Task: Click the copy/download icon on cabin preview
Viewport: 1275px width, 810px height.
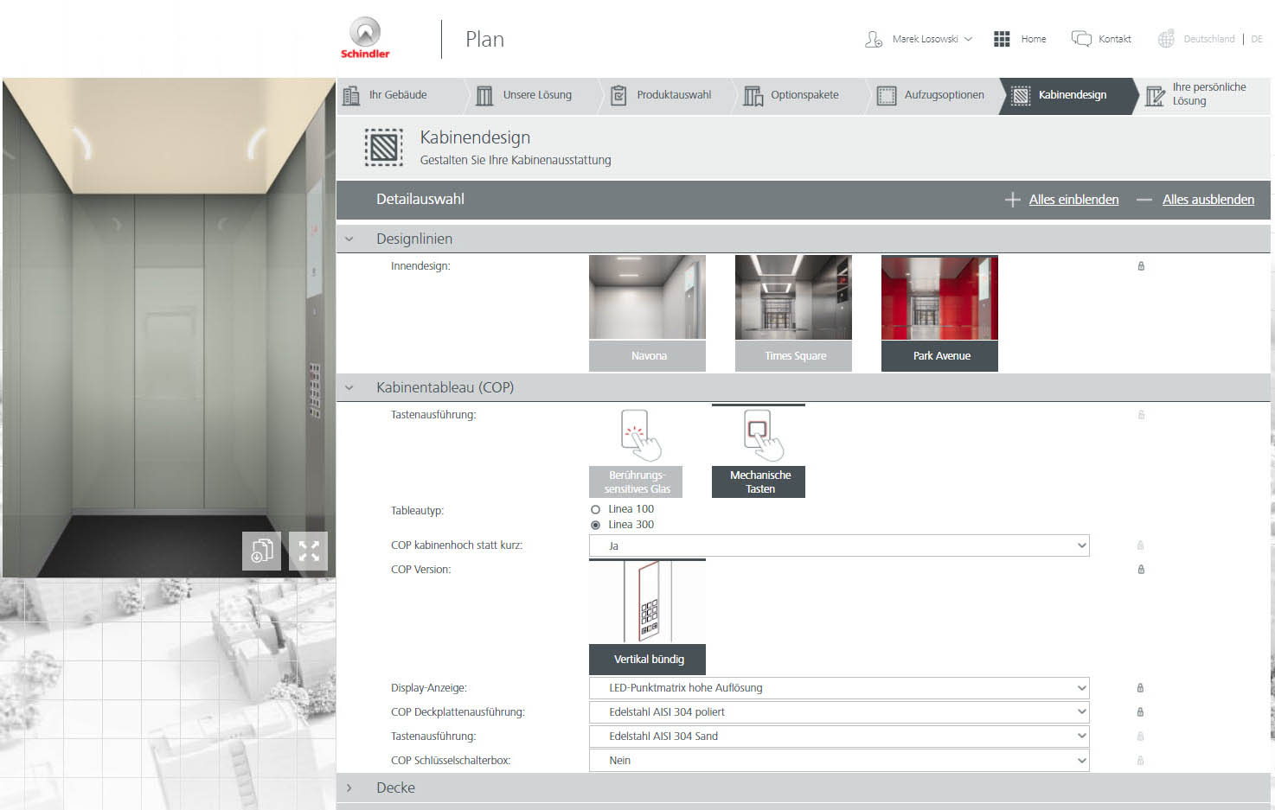Action: [x=262, y=551]
